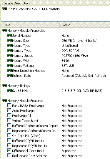Viewport: 110px width, 159px height.
Task: Click the Module Voltage row icon
Action: click(9, 65)
